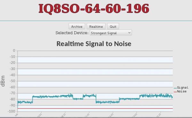The image size is (192, 118).
Task: Switch to Realtime mode
Action: pos(96,27)
